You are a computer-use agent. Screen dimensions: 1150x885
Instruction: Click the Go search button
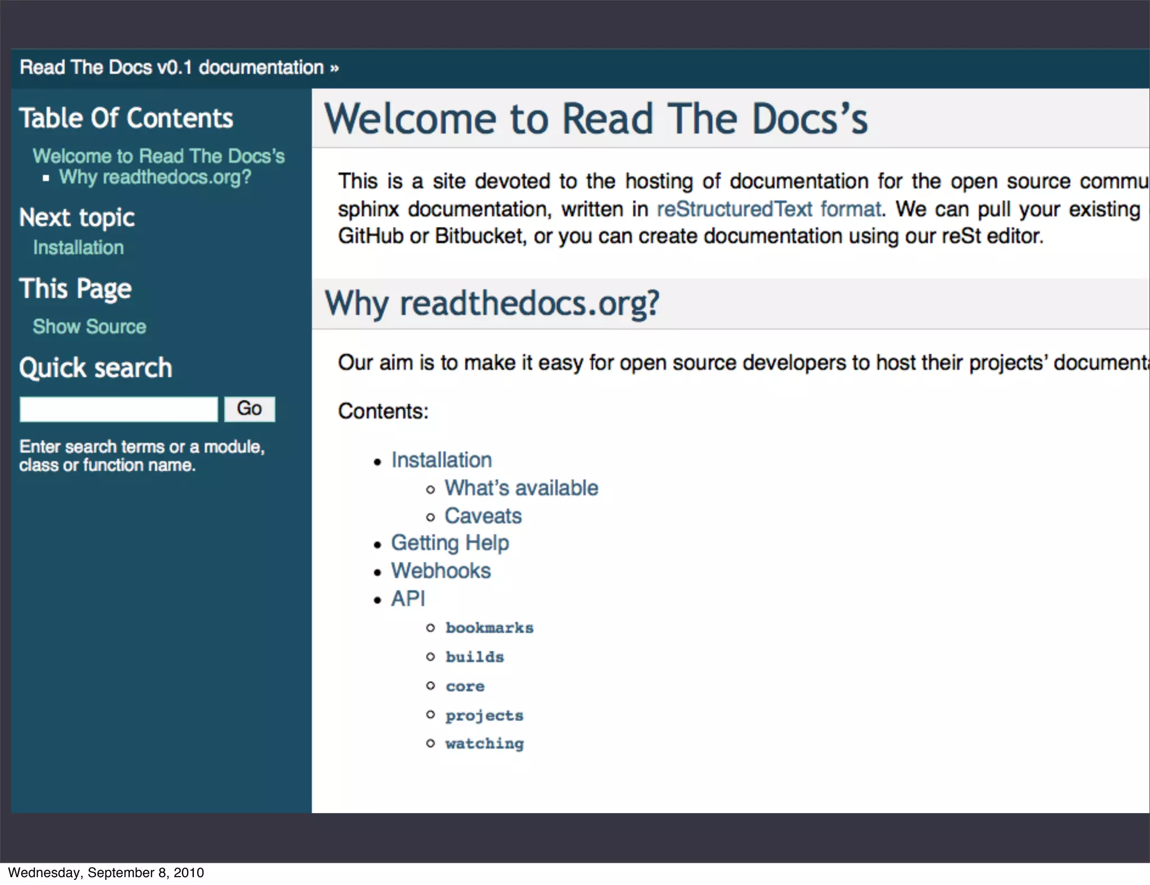click(x=249, y=409)
